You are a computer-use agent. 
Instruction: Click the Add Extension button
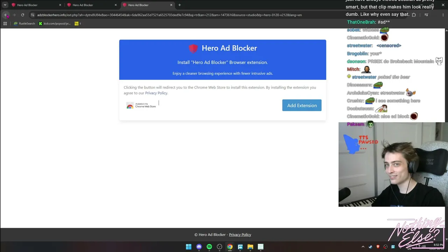[x=302, y=105]
